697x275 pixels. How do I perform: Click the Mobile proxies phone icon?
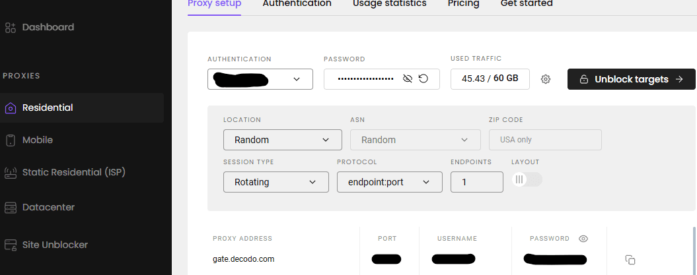(10, 140)
